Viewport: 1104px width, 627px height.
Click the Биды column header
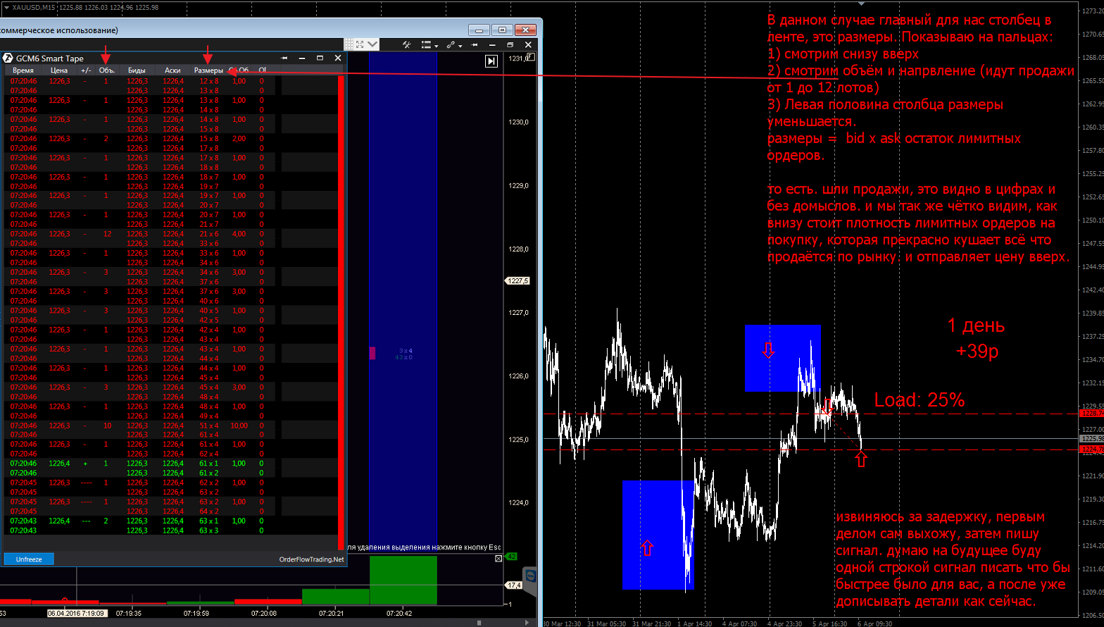point(137,70)
